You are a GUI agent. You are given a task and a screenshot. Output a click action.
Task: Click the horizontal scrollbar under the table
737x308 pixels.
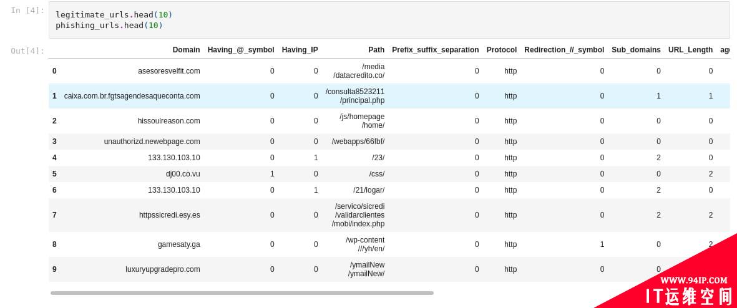(242, 293)
